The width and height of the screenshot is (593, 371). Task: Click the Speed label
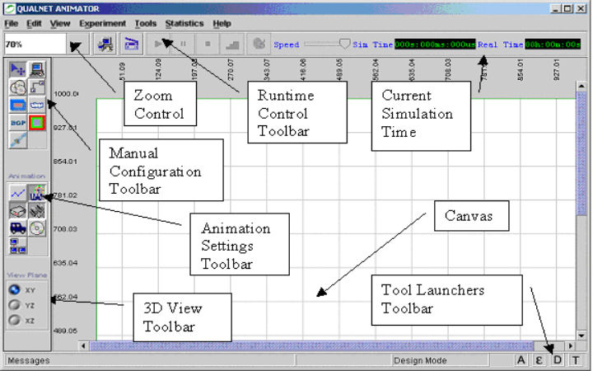[x=287, y=45]
